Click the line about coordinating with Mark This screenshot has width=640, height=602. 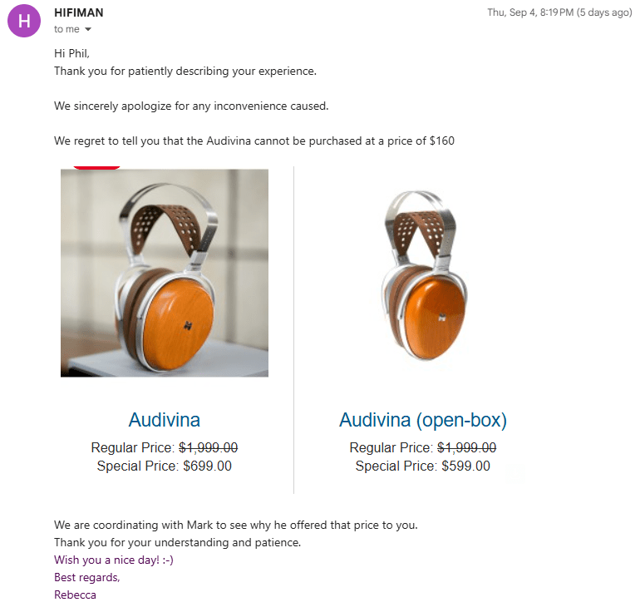click(x=235, y=526)
